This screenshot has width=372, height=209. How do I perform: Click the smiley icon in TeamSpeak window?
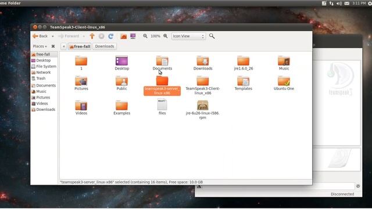[358, 186]
